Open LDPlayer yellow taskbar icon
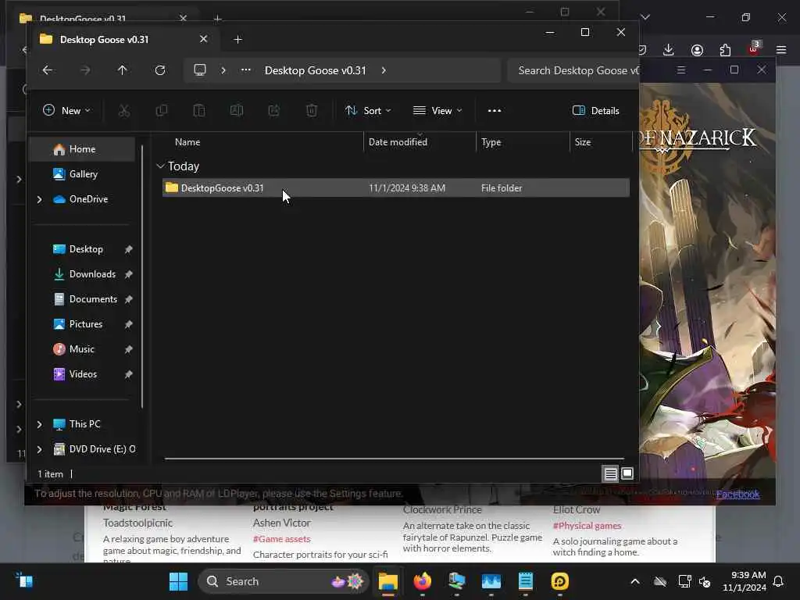Image resolution: width=800 pixels, height=600 pixels. click(559, 581)
